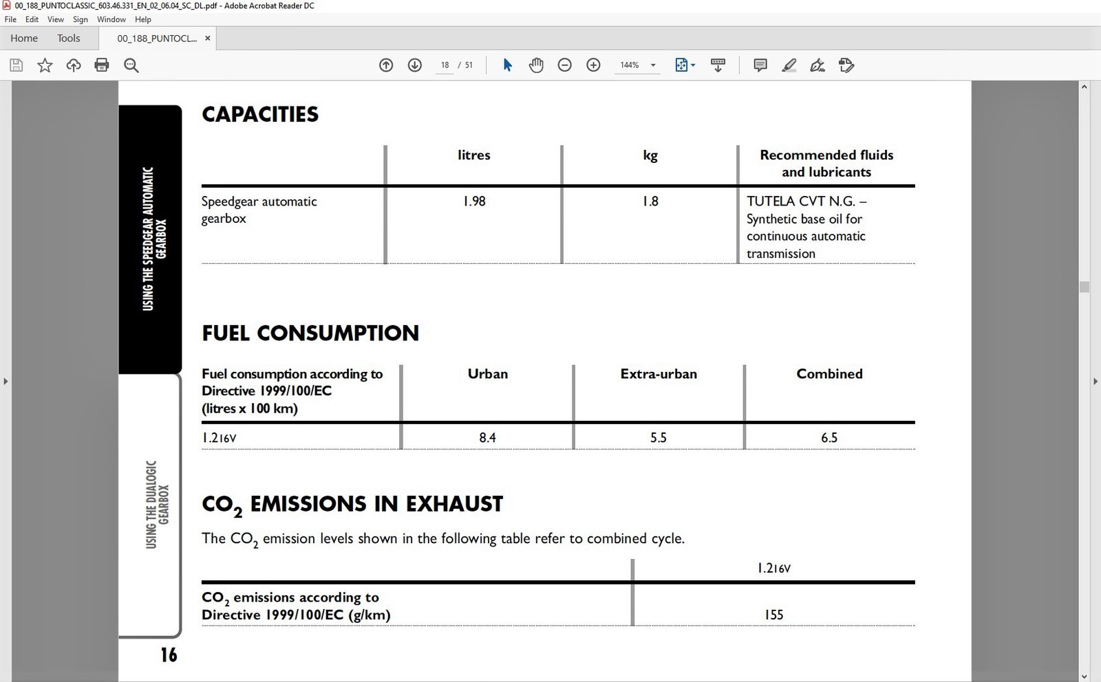1101x682 pixels.
Task: Expand the fit page options dropdown
Action: point(693,65)
